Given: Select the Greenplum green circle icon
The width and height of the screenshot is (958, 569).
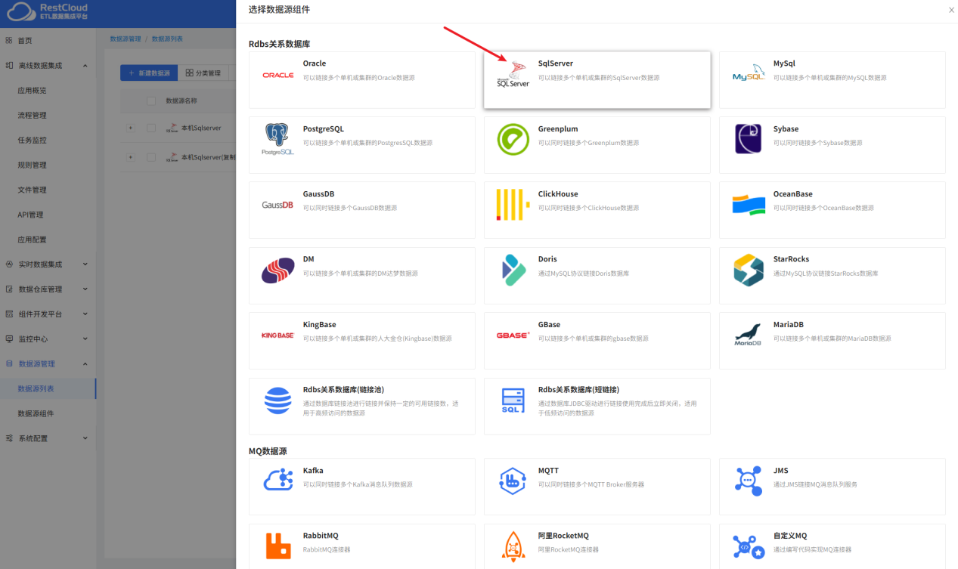Looking at the screenshot, I should click(513, 140).
